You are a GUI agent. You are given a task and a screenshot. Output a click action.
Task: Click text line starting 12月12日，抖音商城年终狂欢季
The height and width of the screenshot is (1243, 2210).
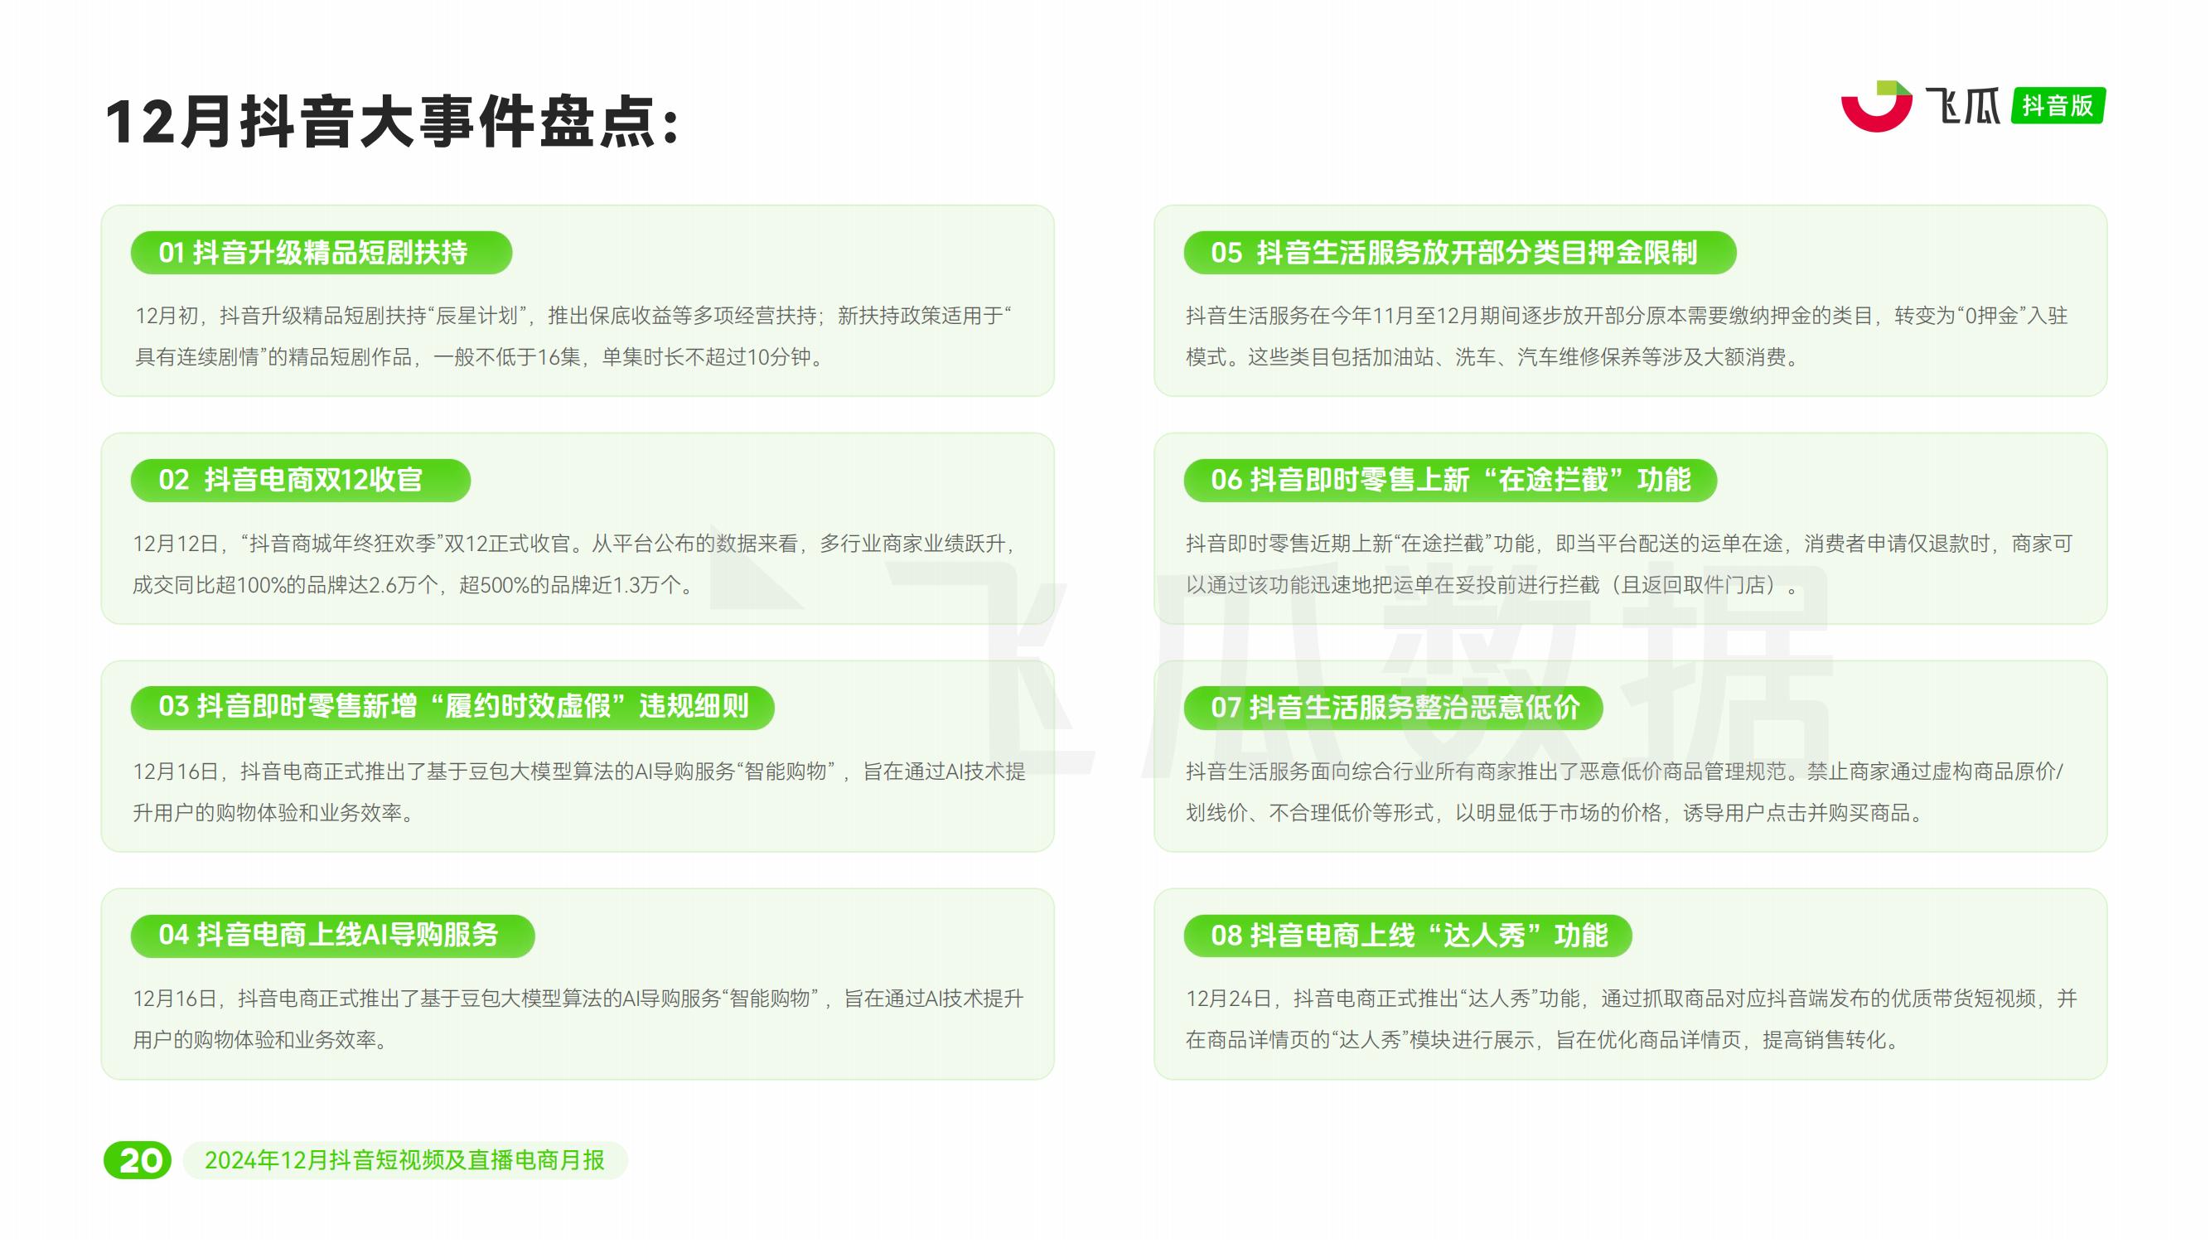[574, 544]
